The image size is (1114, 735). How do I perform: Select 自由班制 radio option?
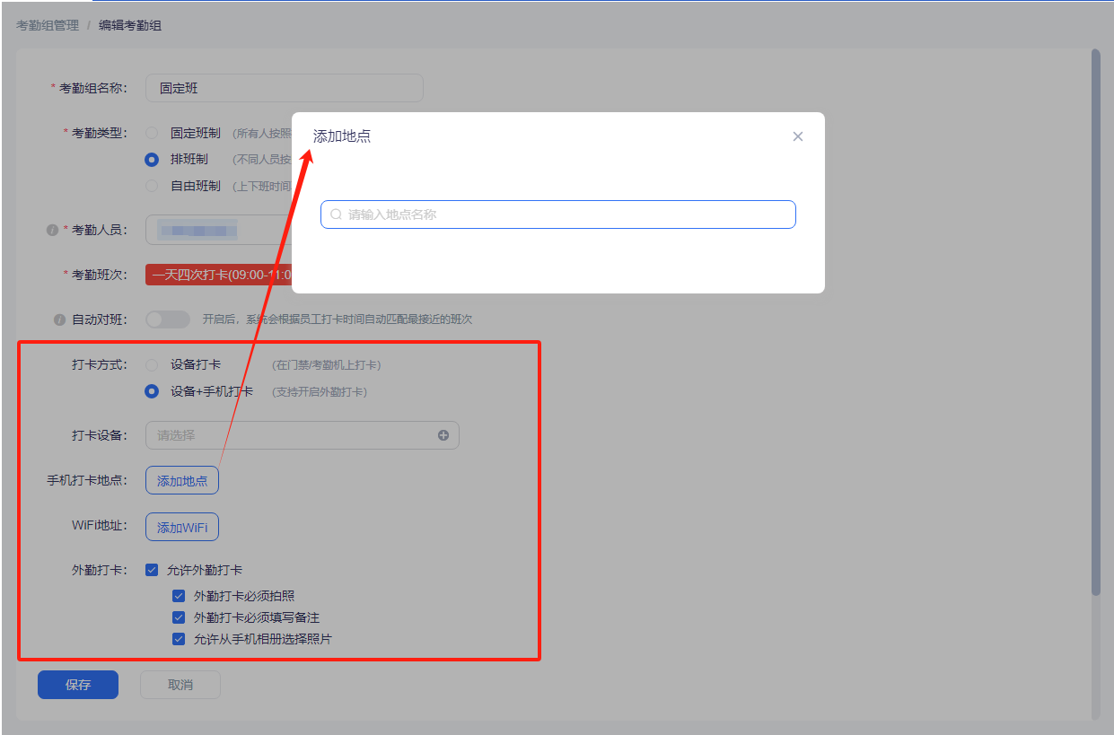pyautogui.click(x=152, y=186)
